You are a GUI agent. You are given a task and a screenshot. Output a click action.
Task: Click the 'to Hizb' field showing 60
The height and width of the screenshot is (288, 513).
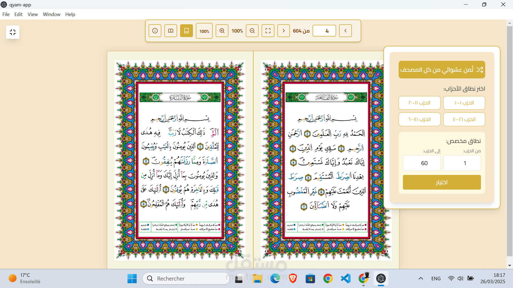pyautogui.click(x=422, y=163)
